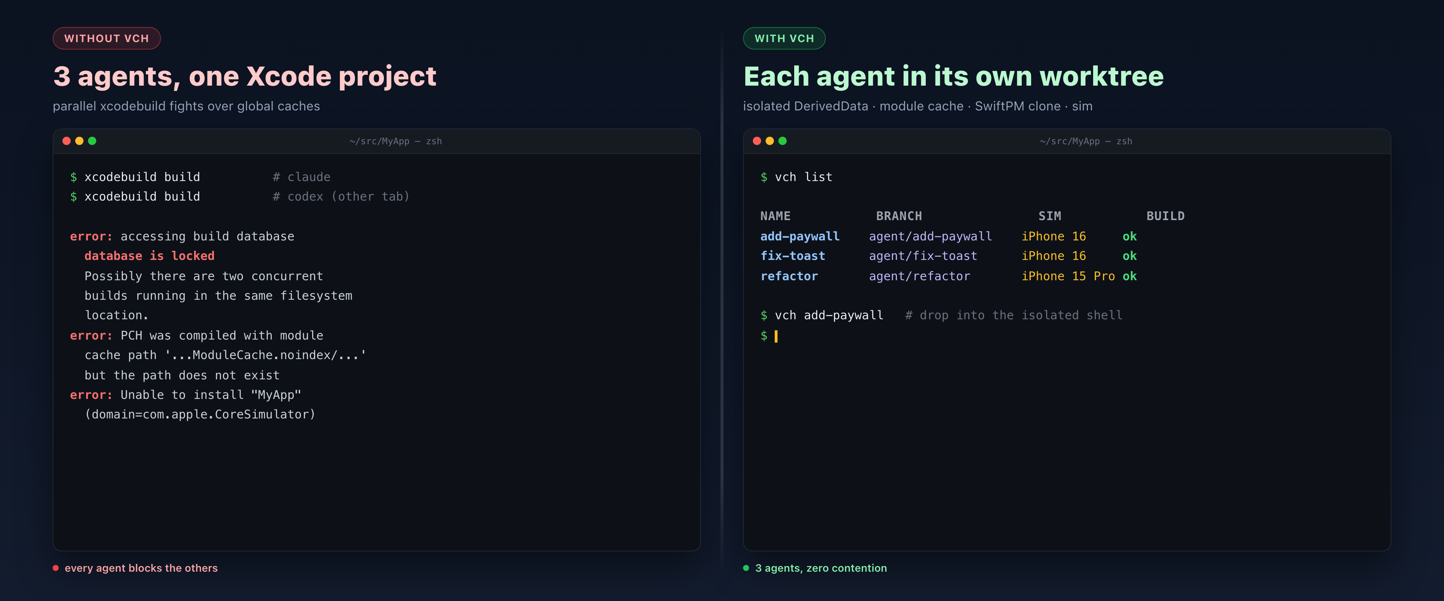Screen dimensions: 1444x601
Task: Click the comment '# claude'
Action: 302,177
